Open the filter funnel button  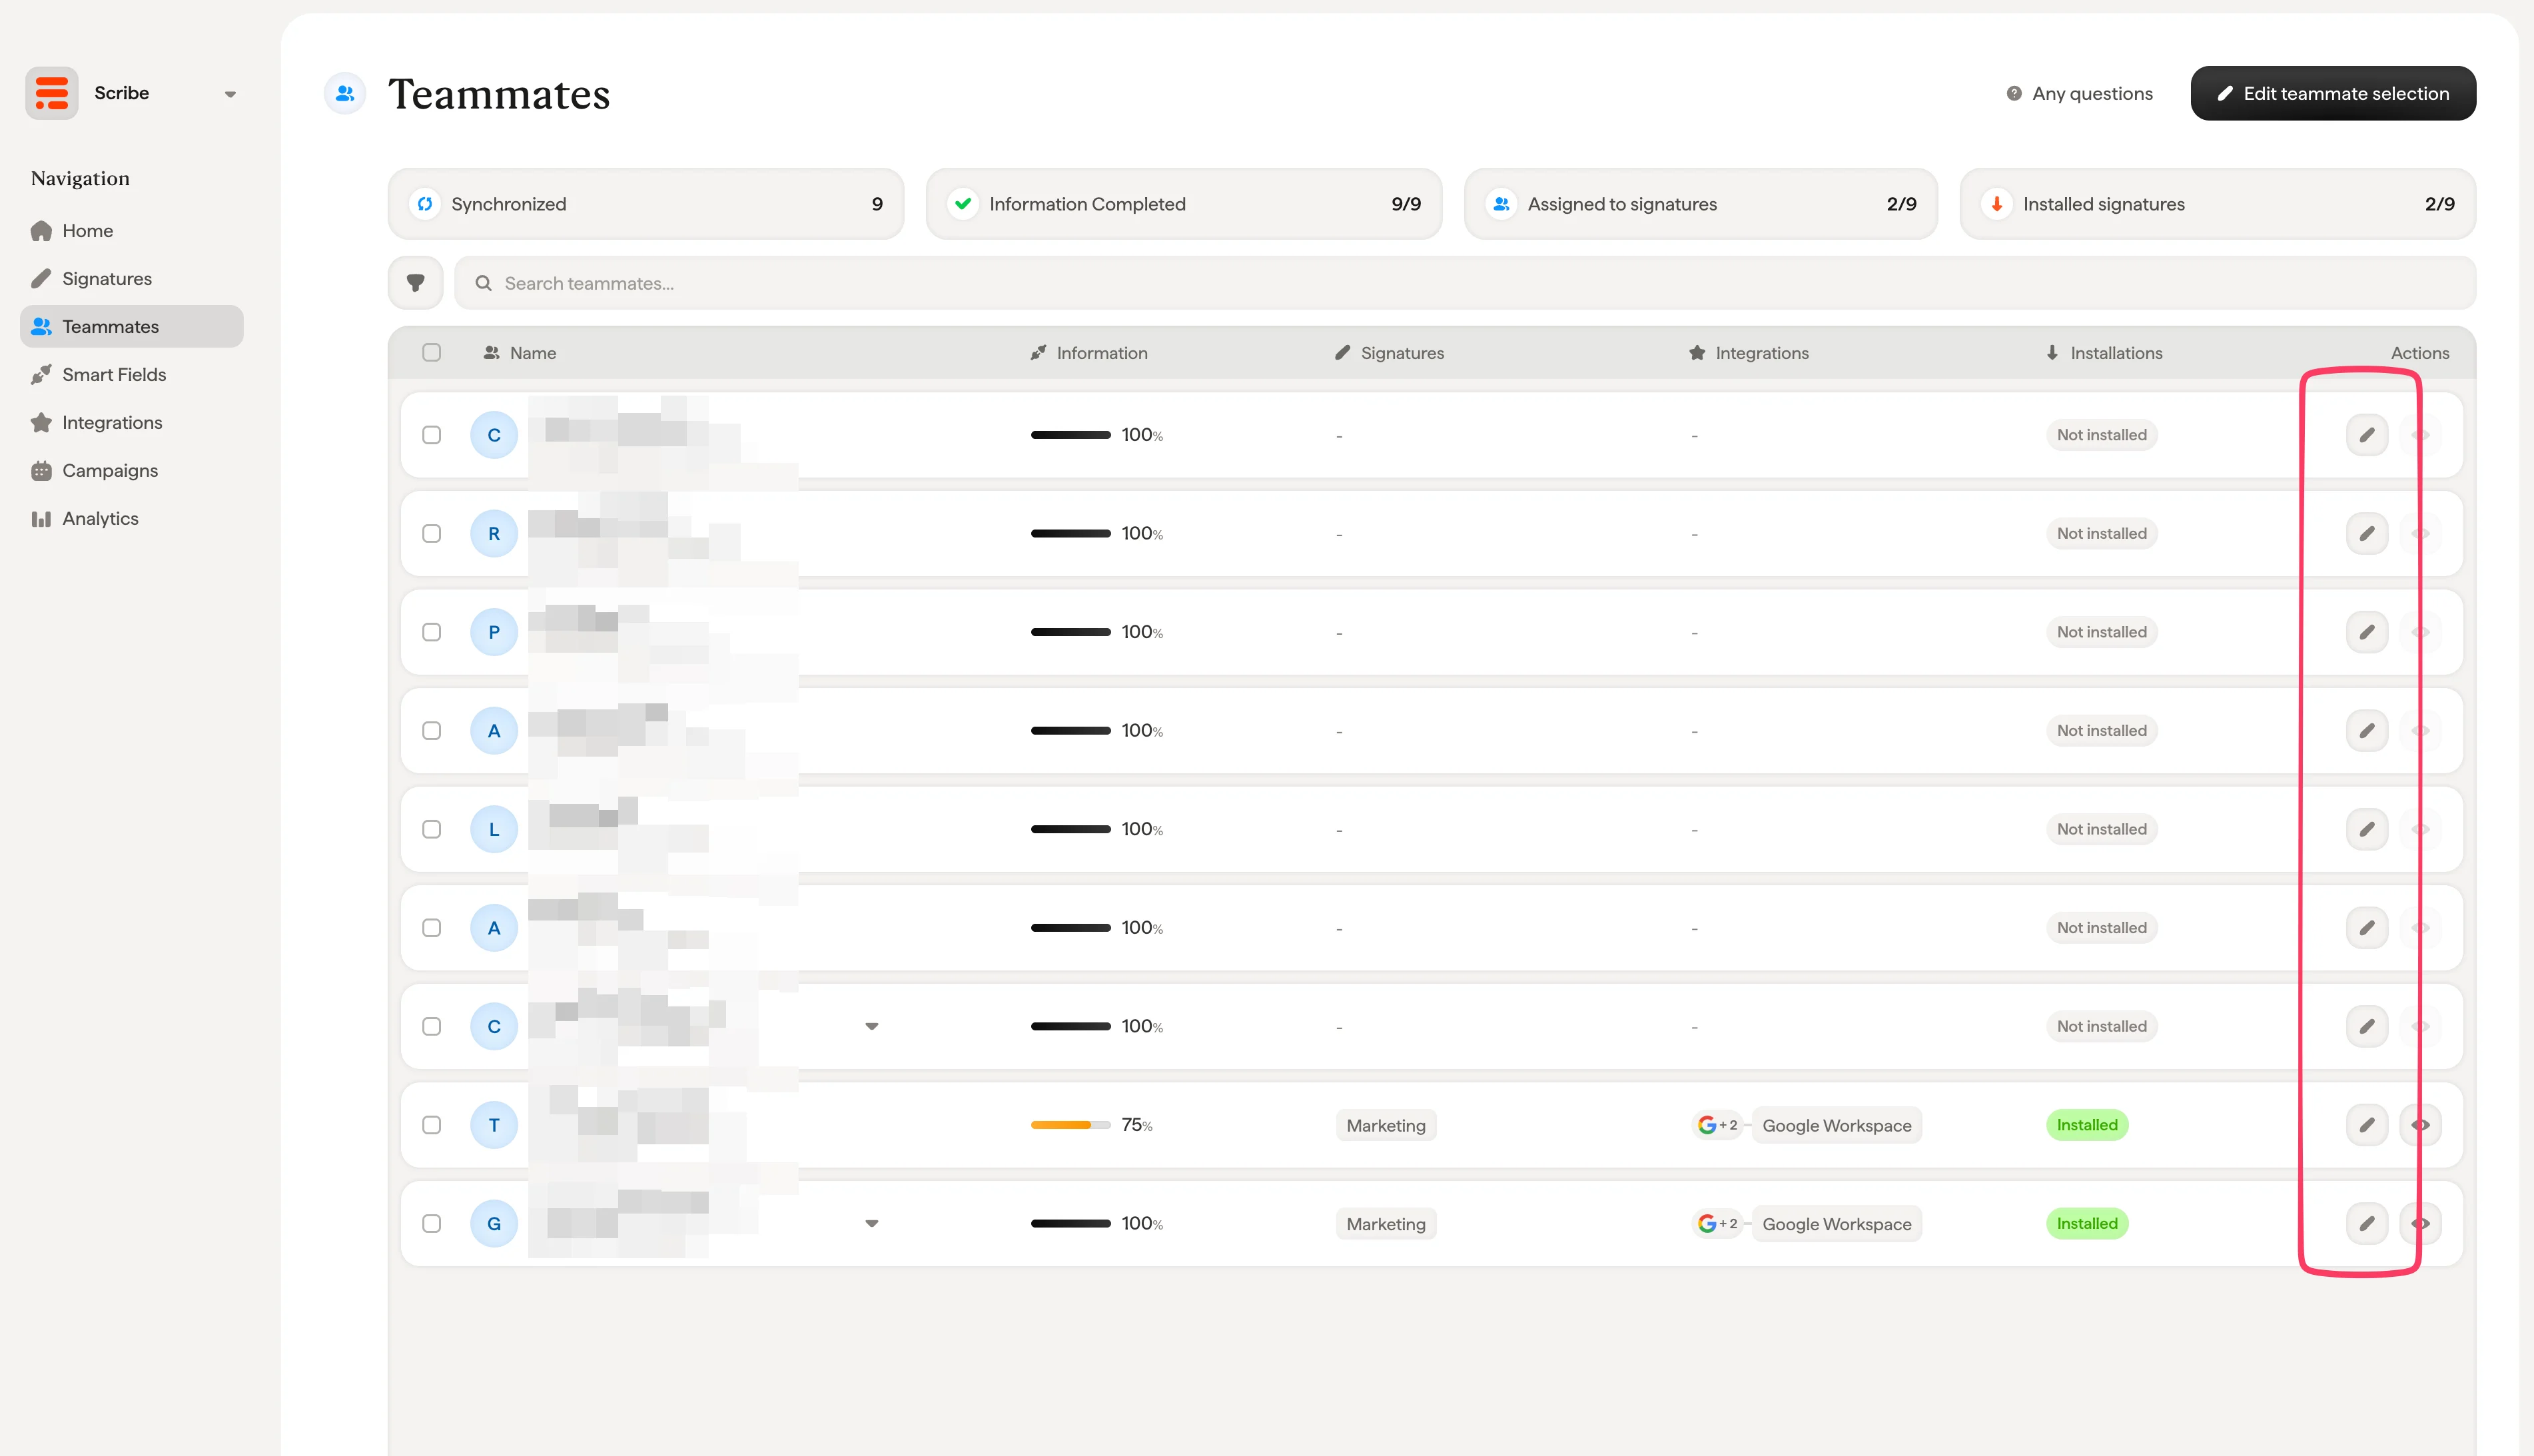(415, 283)
